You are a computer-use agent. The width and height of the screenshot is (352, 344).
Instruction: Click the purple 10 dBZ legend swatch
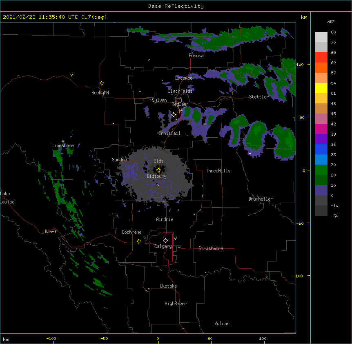pyautogui.click(x=321, y=190)
